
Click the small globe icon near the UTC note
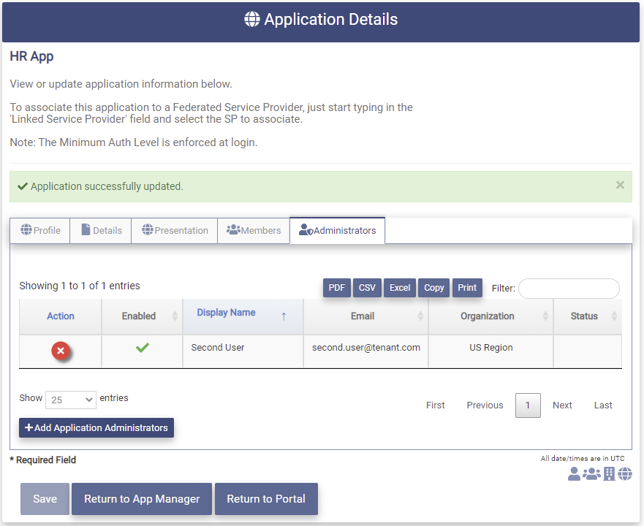click(625, 474)
